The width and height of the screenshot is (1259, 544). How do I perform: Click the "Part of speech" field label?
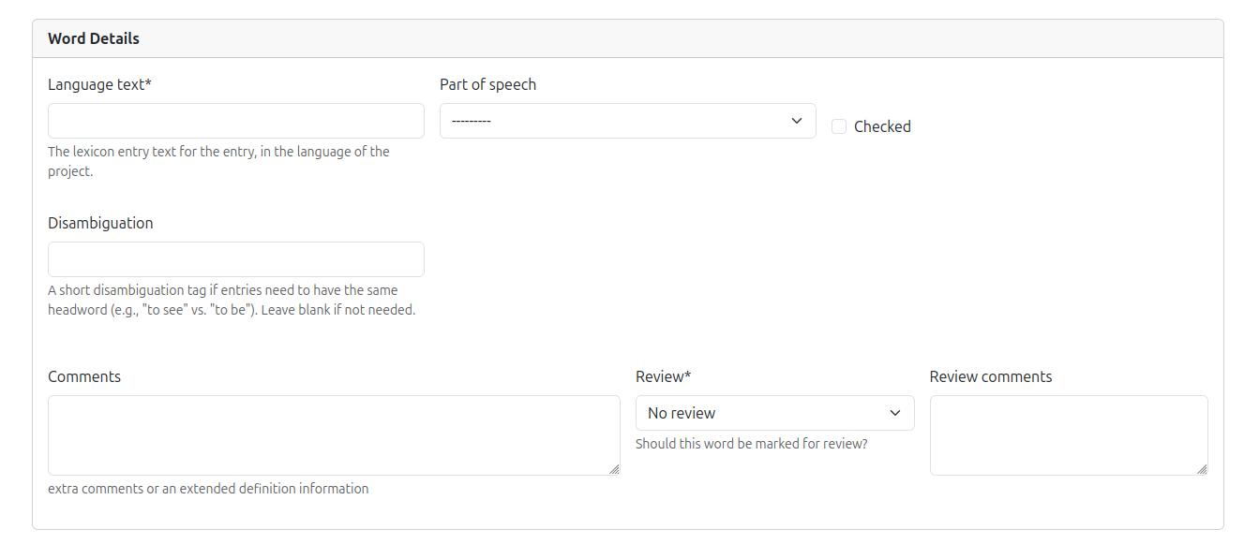pyautogui.click(x=487, y=84)
